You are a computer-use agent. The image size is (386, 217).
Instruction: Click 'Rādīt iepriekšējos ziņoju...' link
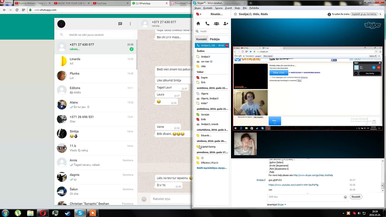[x=212, y=168]
